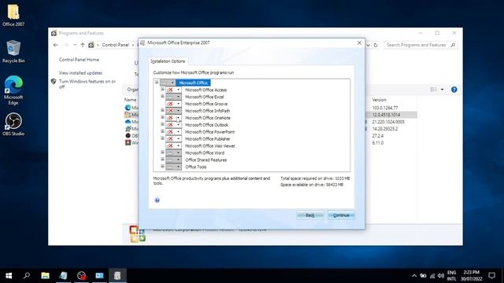This screenshot has width=504, height=283.
Task: Click the change view icon in Programs and Features
Action: click(x=434, y=90)
